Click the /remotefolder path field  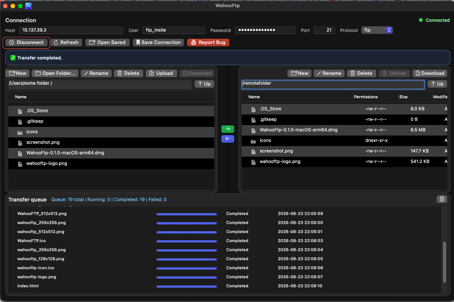[333, 84]
